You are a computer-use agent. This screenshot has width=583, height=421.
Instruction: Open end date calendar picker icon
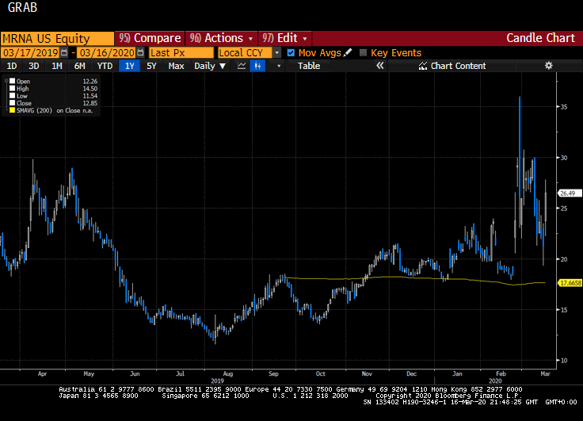point(140,52)
